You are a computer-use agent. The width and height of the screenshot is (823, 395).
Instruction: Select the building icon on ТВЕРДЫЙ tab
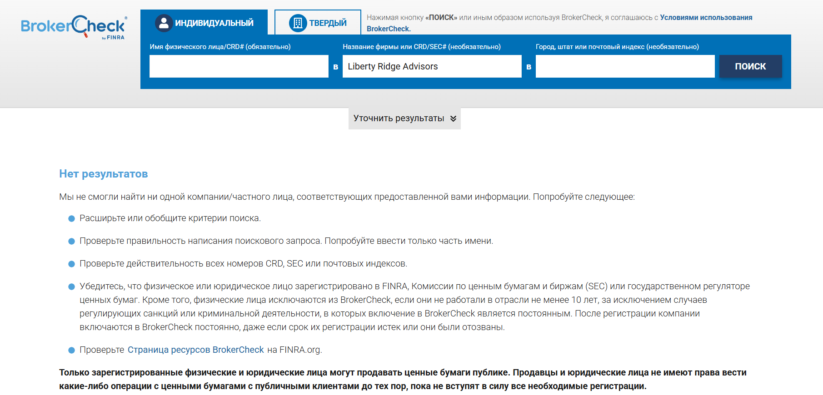click(x=298, y=23)
